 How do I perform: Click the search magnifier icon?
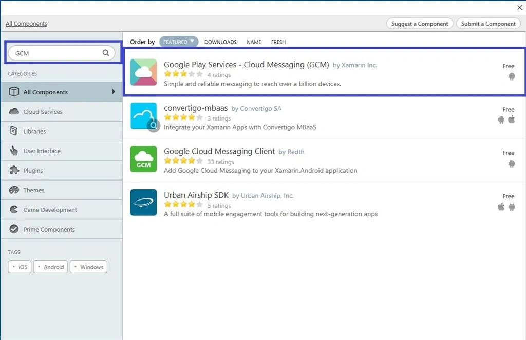tap(106, 53)
